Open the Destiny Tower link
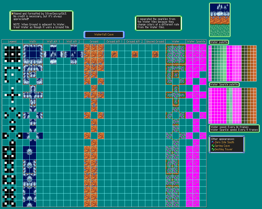 [x=224, y=149]
